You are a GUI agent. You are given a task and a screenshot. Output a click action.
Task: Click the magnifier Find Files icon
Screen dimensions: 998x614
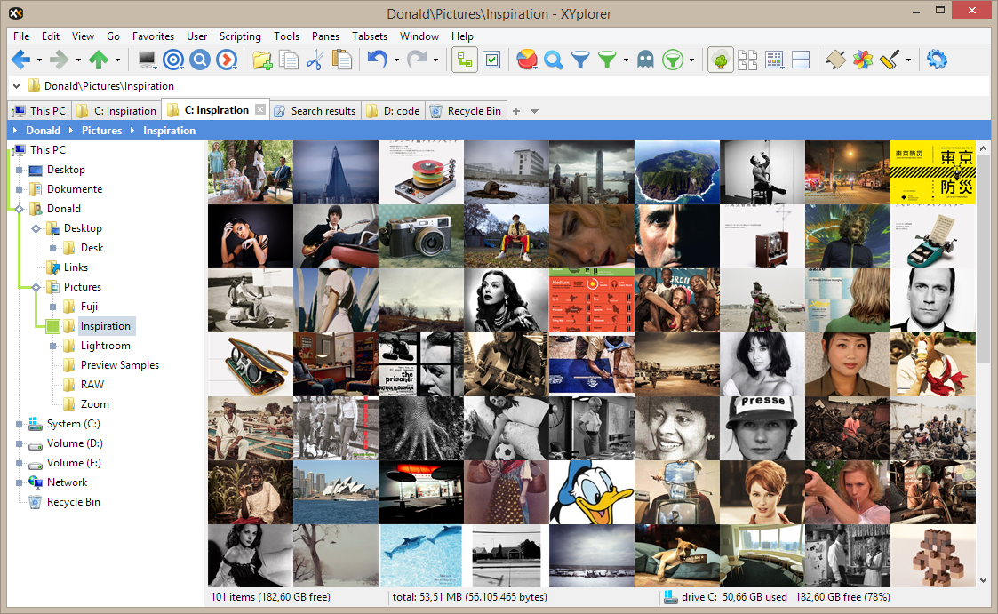pos(554,60)
